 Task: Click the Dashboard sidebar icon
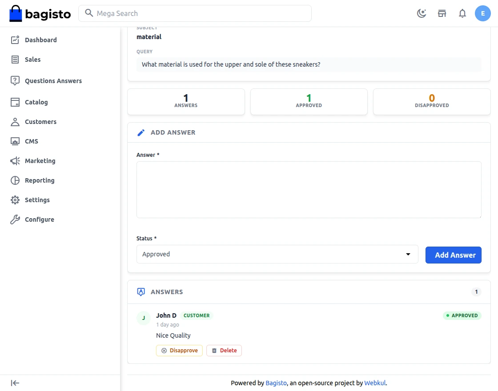click(15, 40)
